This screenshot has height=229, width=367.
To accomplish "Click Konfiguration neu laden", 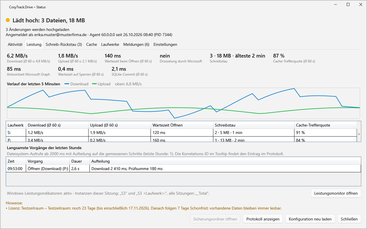I will 310,219.
